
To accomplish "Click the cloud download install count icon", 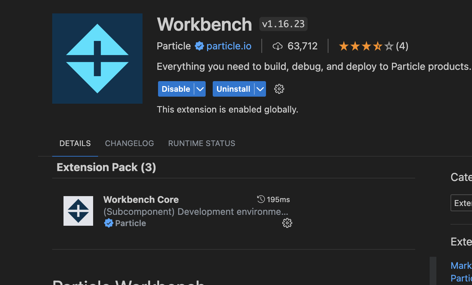I will [x=278, y=46].
